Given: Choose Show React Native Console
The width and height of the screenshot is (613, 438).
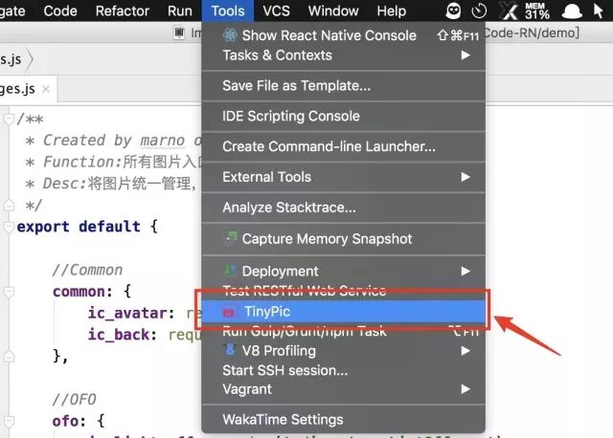Looking at the screenshot, I should pyautogui.click(x=343, y=35).
